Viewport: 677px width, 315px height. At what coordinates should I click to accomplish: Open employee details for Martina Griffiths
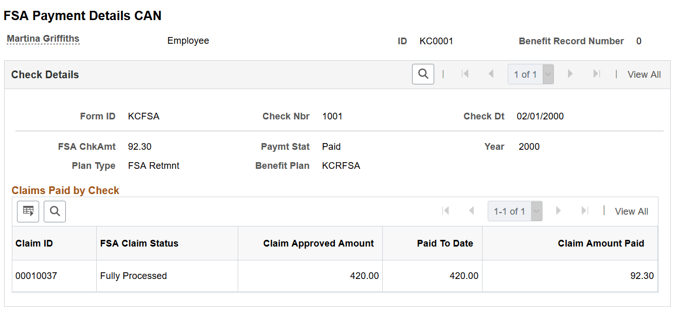(43, 38)
